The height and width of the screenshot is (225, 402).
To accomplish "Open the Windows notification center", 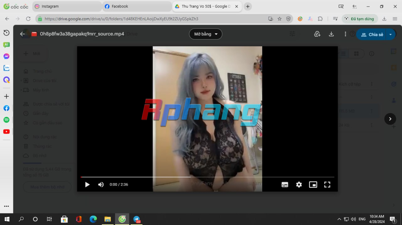I will click(393, 219).
